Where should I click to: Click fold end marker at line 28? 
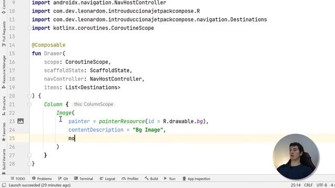pos(29,163)
